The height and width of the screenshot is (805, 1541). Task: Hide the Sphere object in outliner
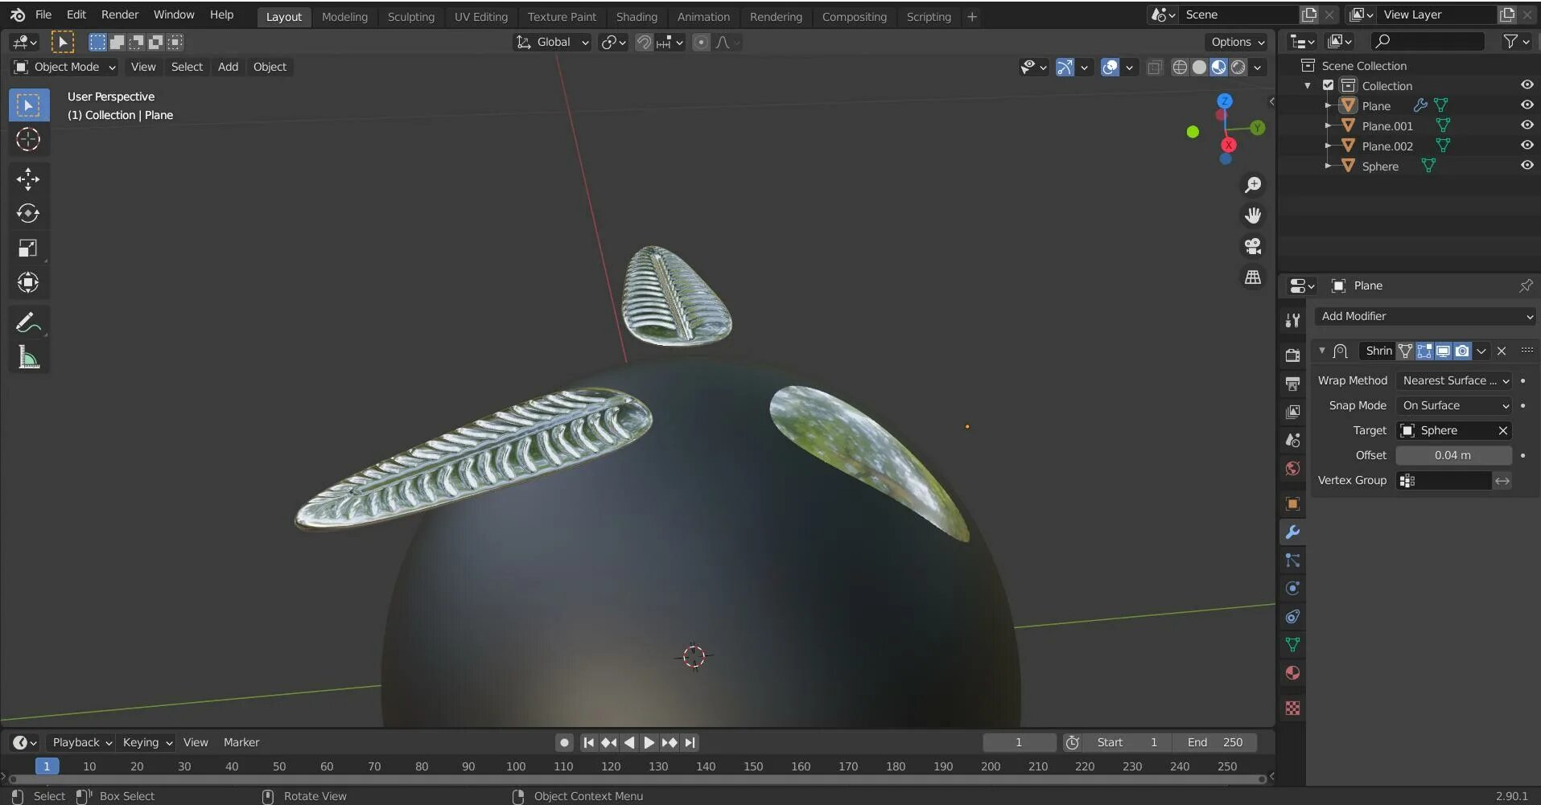pos(1527,165)
